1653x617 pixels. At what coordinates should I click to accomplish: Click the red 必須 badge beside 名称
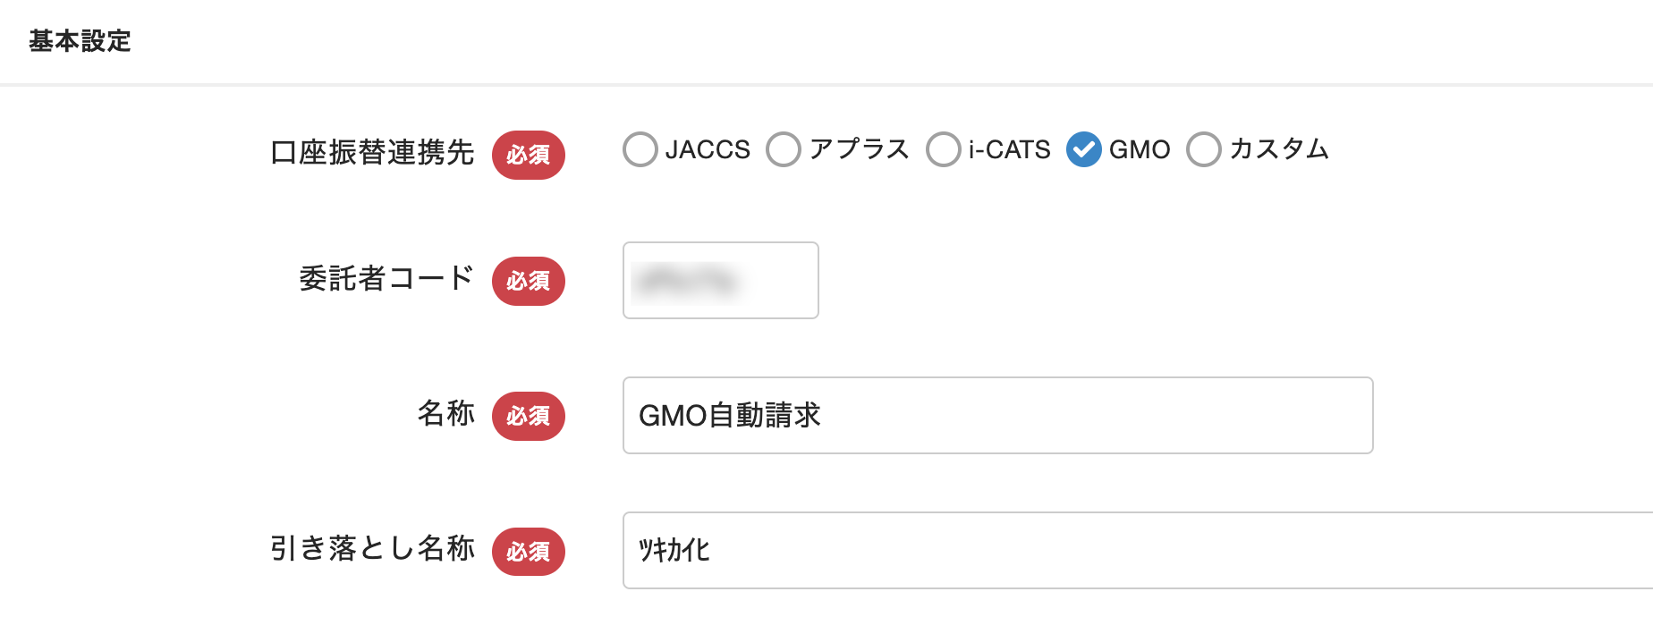pyautogui.click(x=528, y=417)
